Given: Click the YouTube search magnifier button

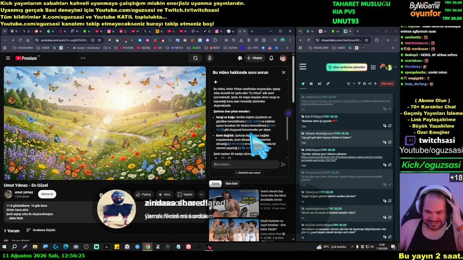Looking at the screenshot, I should point(195,58).
